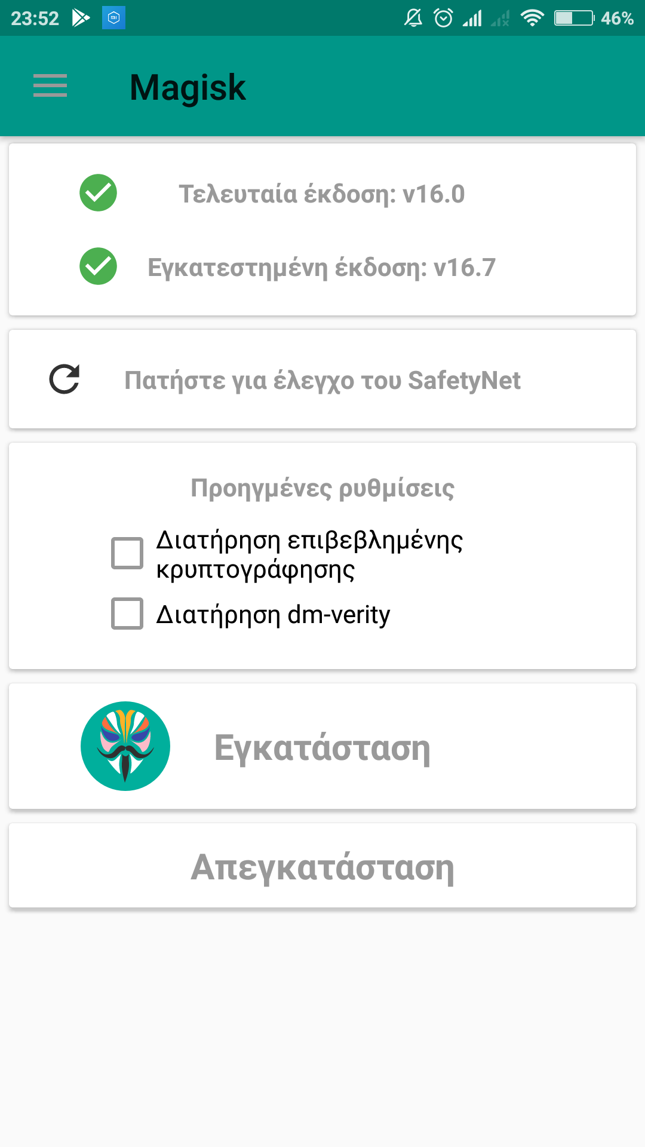
Task: Tap the SafetyNet check text
Action: point(322,381)
